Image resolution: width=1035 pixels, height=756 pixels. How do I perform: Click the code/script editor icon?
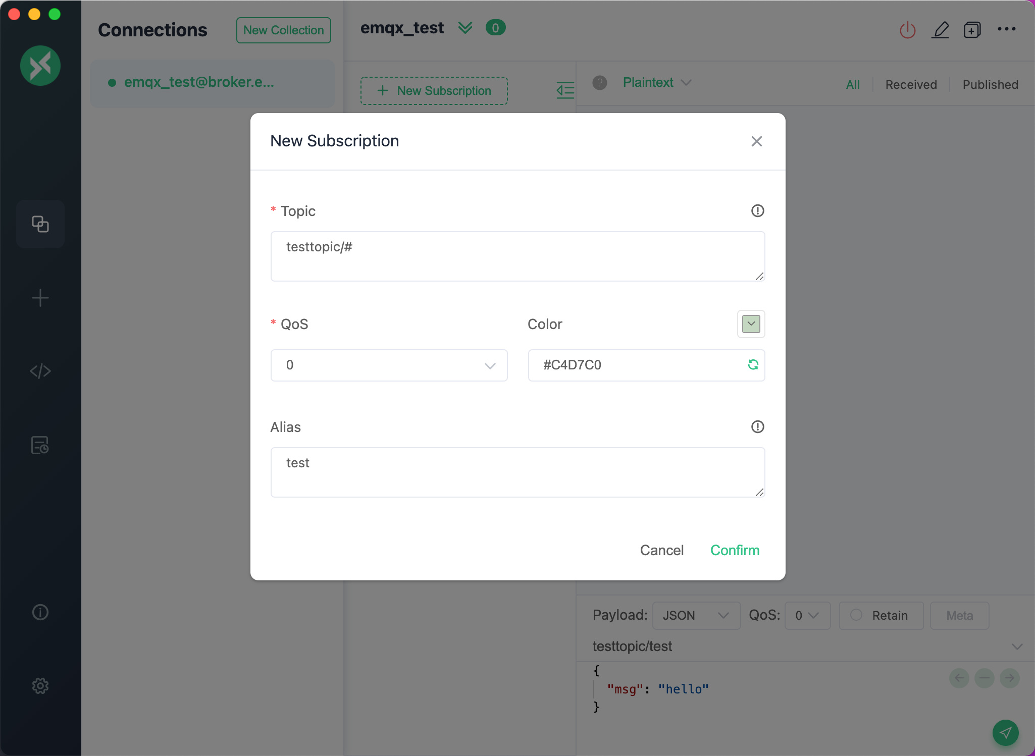pyautogui.click(x=40, y=371)
